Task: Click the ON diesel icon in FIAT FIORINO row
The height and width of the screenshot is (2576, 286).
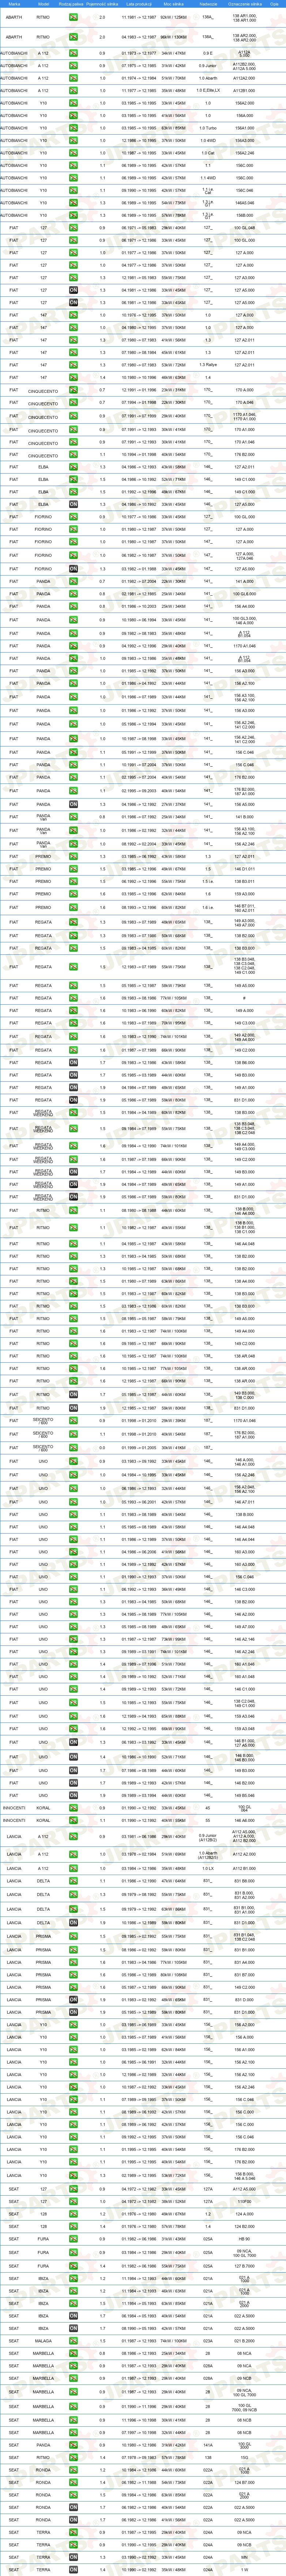Action: 73,569
